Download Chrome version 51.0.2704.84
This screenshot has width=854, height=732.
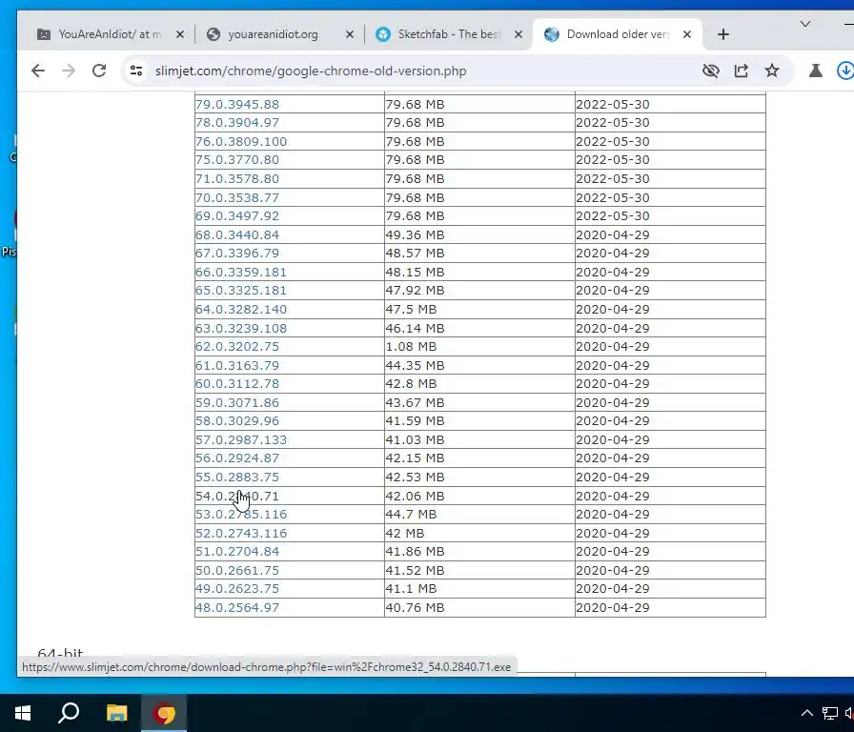point(237,551)
